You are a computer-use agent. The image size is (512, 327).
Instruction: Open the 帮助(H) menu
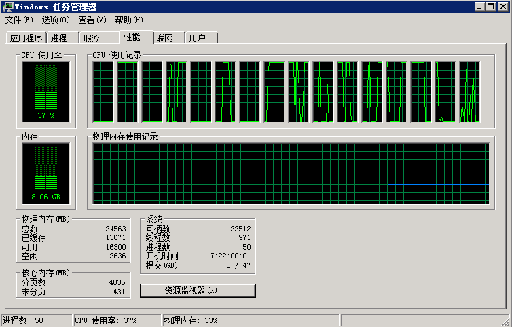129,20
